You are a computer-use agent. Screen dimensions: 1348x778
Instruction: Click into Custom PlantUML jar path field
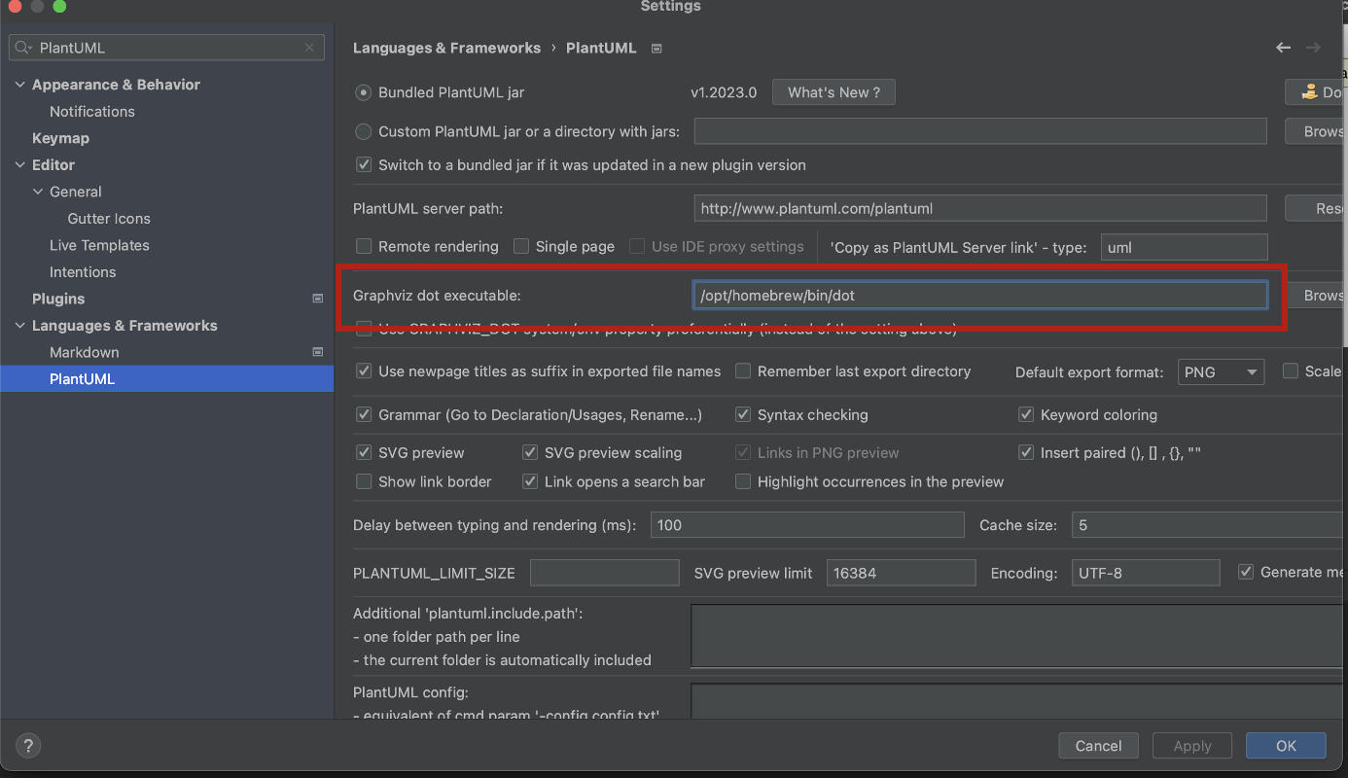coord(980,131)
